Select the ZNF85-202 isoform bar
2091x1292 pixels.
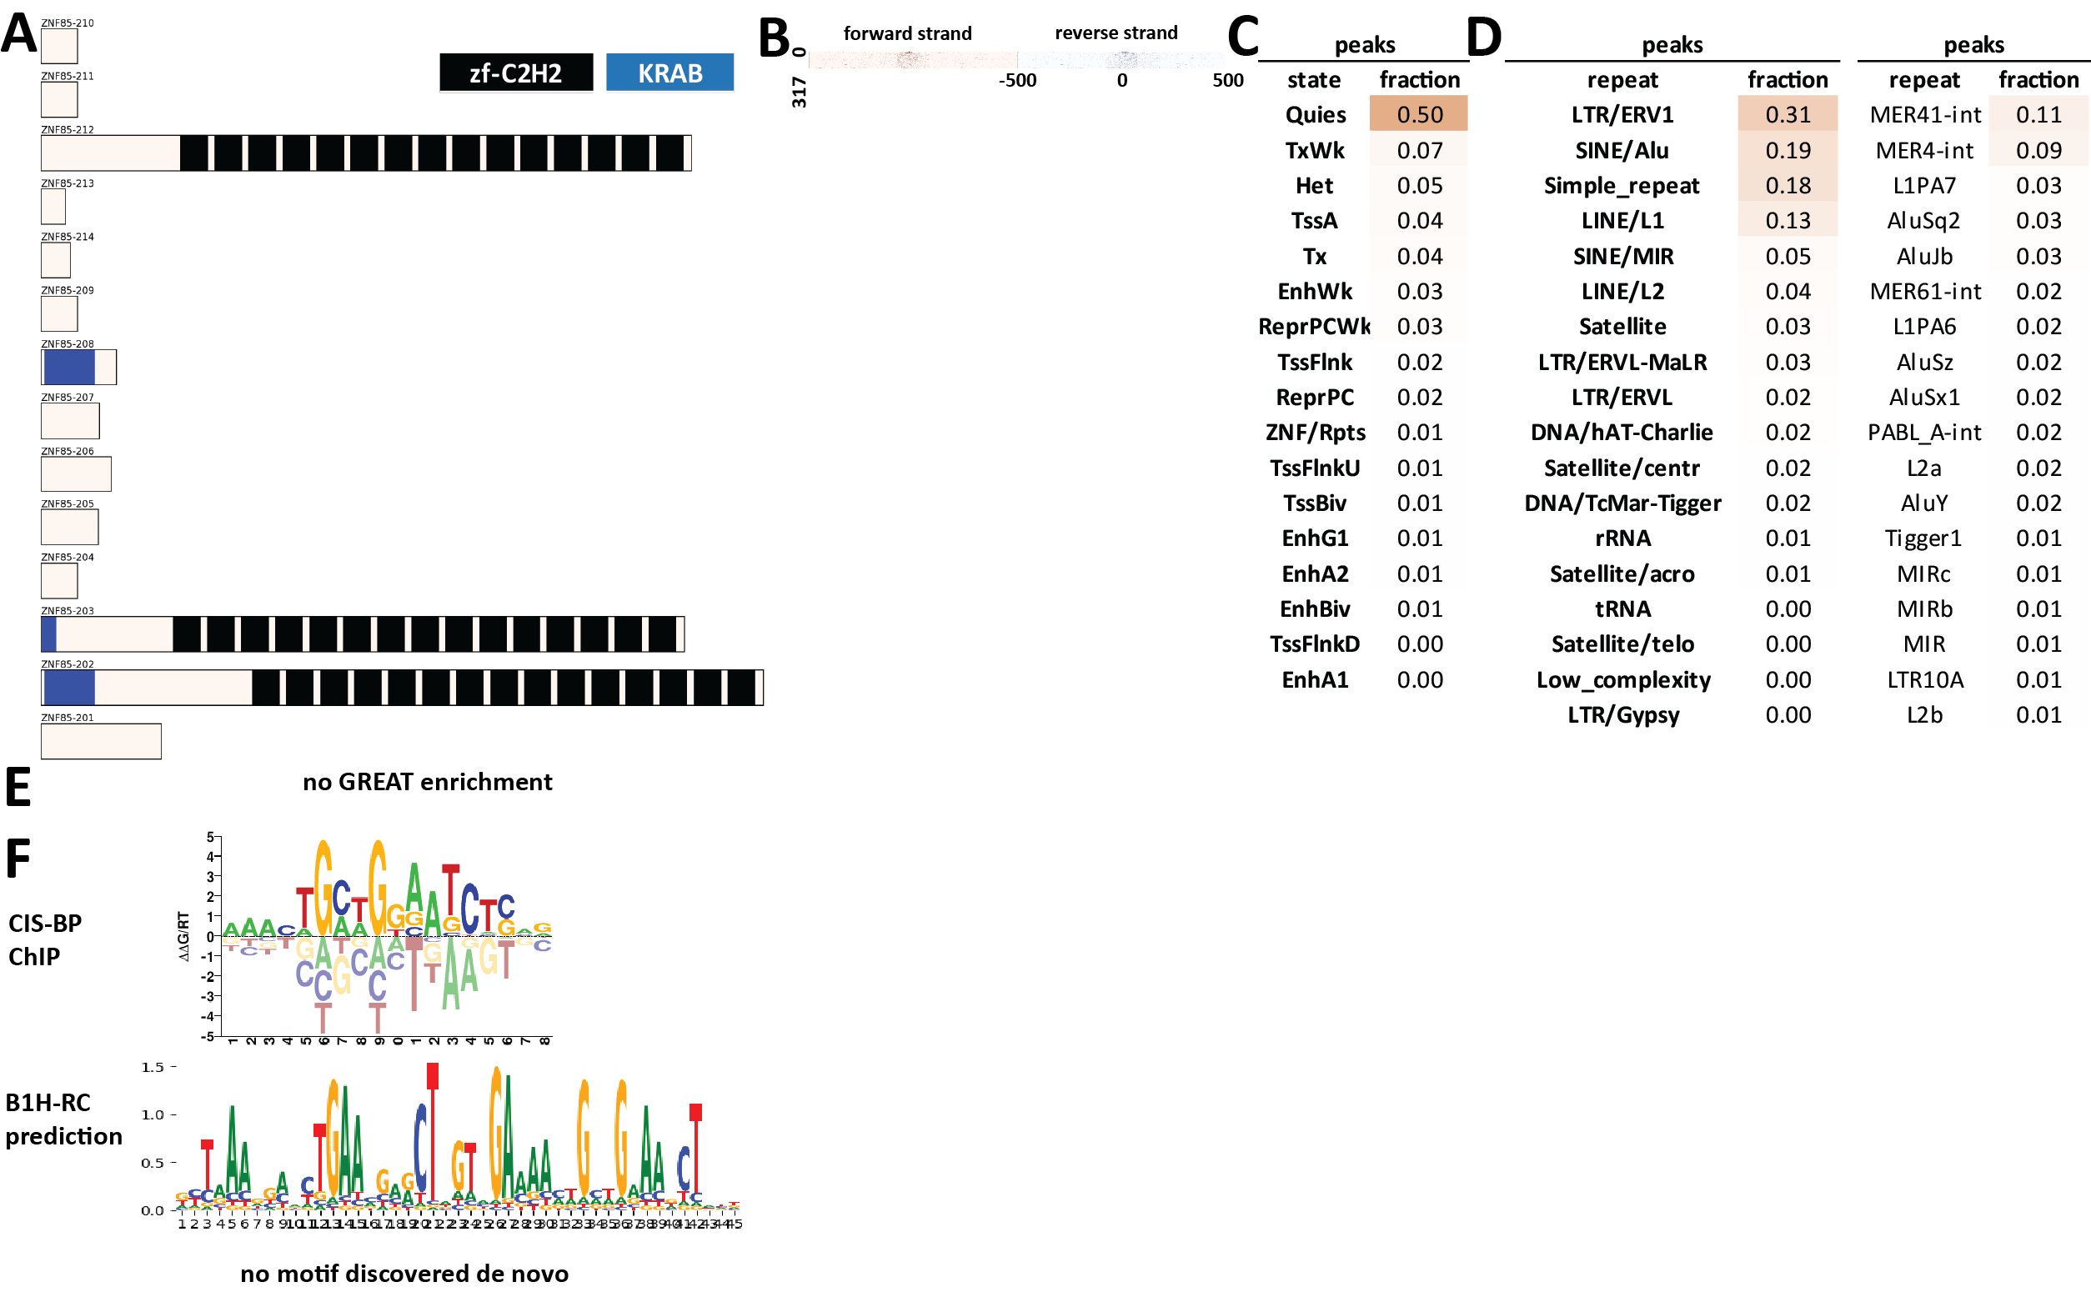402,687
